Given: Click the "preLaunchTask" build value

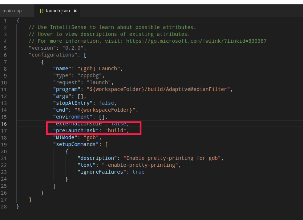Looking at the screenshot, I should (116, 130).
